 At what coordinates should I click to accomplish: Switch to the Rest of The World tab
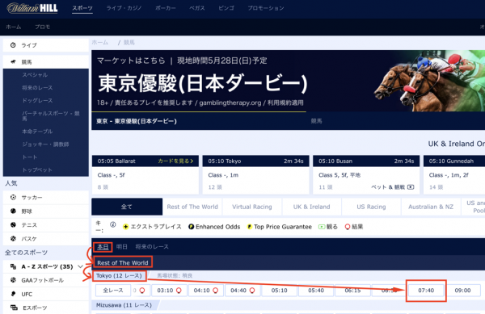pyautogui.click(x=192, y=207)
